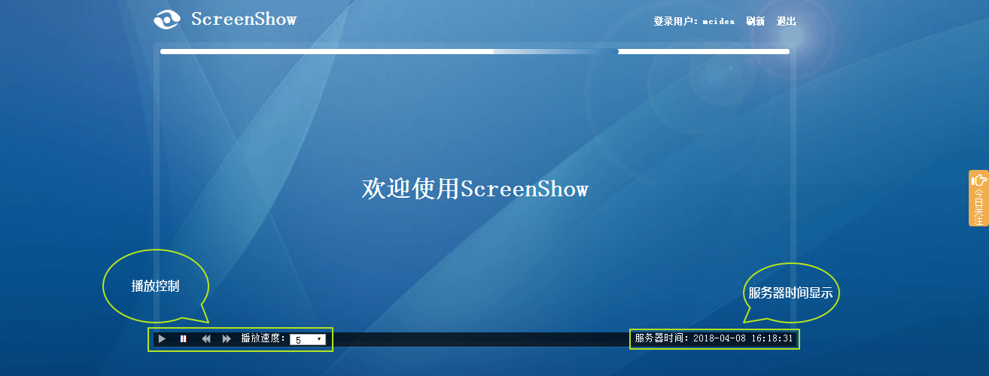This screenshot has width=989, height=376.
Task: Click the ScreenShow title text
Action: (x=244, y=19)
